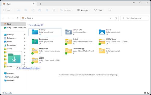This screenshot has height=95, width=151.
Task: Add a new tab with plus button
Action: (40, 4)
